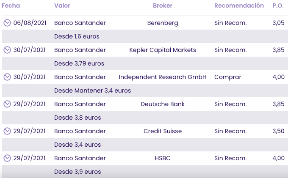Open Banco Santander in the HSBC row
Screen dimensions: 288x178
pyautogui.click(x=80, y=158)
